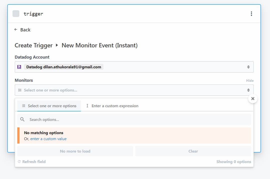The width and height of the screenshot is (270, 179).
Task: Click the Datadog logo in account field
Action: pos(19,67)
